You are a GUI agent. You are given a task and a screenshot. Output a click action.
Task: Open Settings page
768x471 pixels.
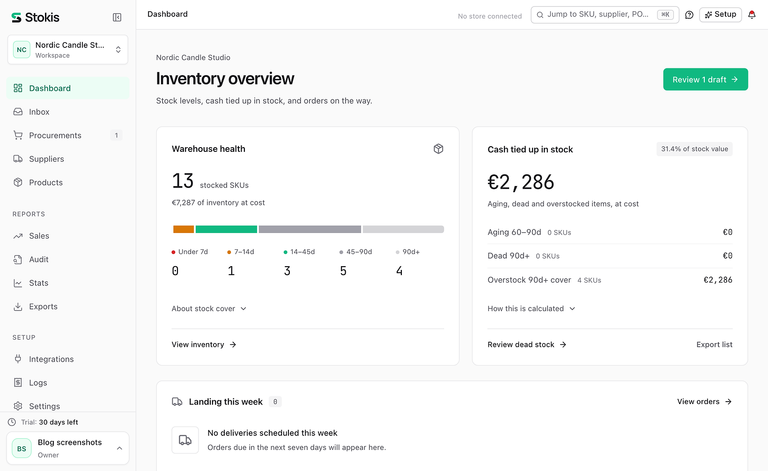68,406
